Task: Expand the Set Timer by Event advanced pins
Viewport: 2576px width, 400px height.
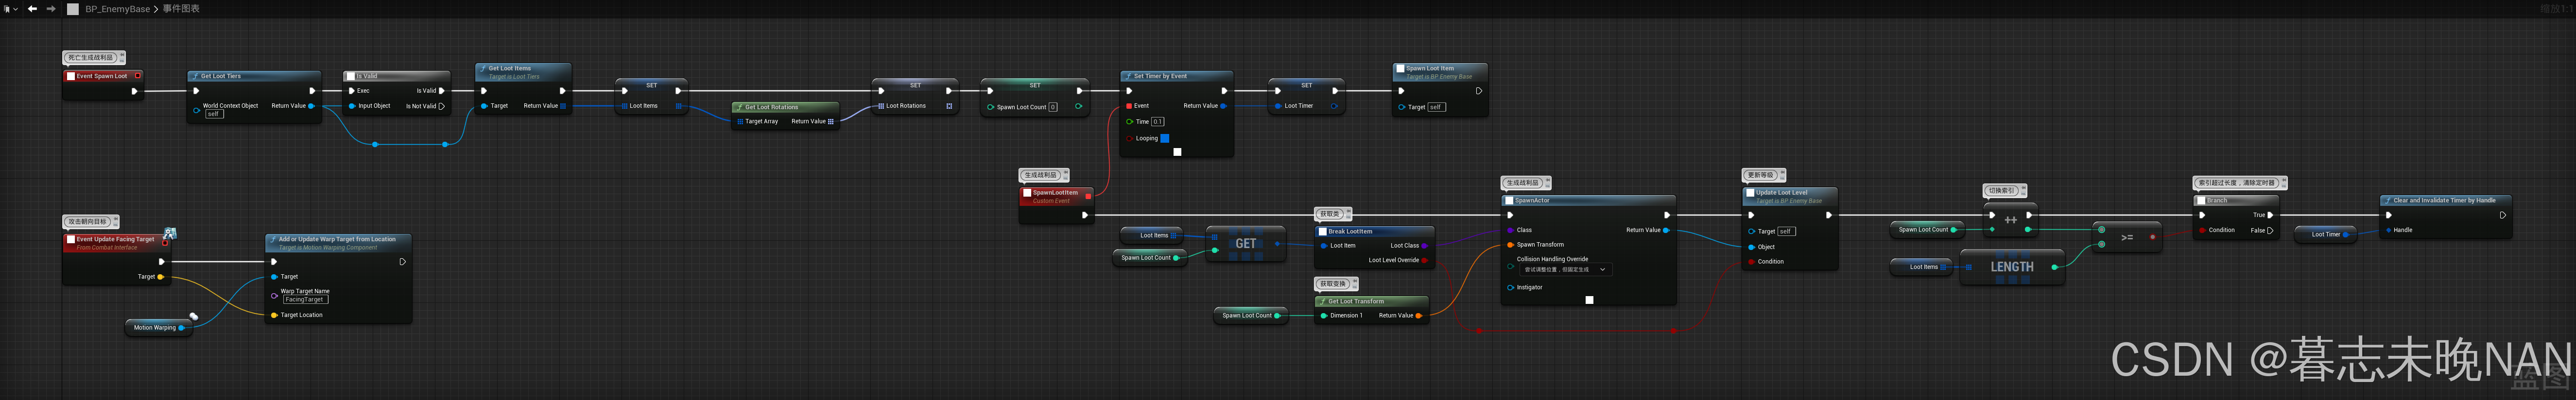Action: [1177, 152]
